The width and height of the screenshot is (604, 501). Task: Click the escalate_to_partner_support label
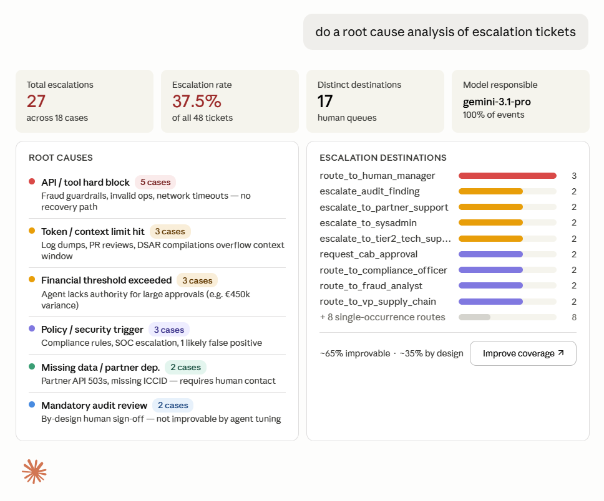pyautogui.click(x=384, y=208)
